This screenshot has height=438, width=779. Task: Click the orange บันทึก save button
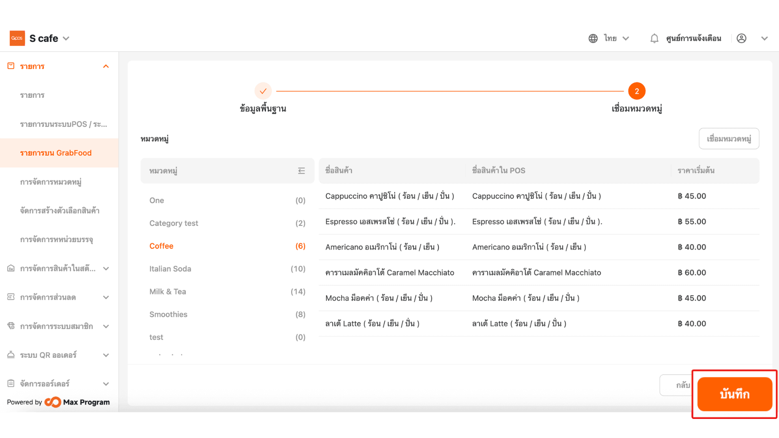pyautogui.click(x=735, y=394)
